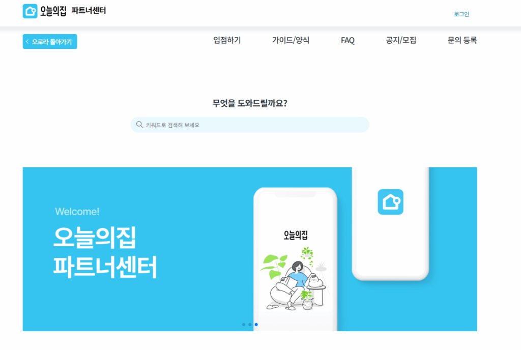Click the magnifier icon in search bar
This screenshot has width=521, height=350.
(139, 125)
